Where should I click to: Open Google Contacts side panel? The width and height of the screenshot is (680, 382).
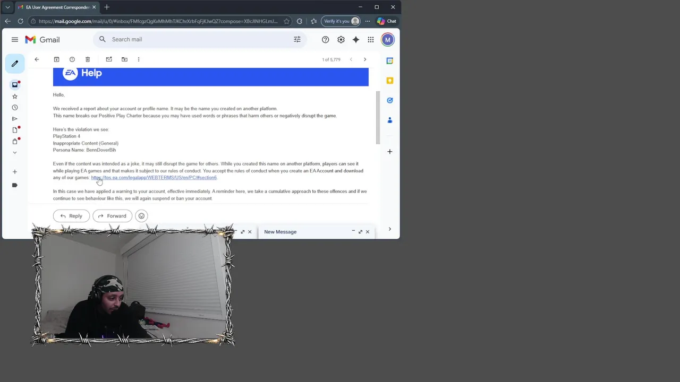tap(390, 120)
